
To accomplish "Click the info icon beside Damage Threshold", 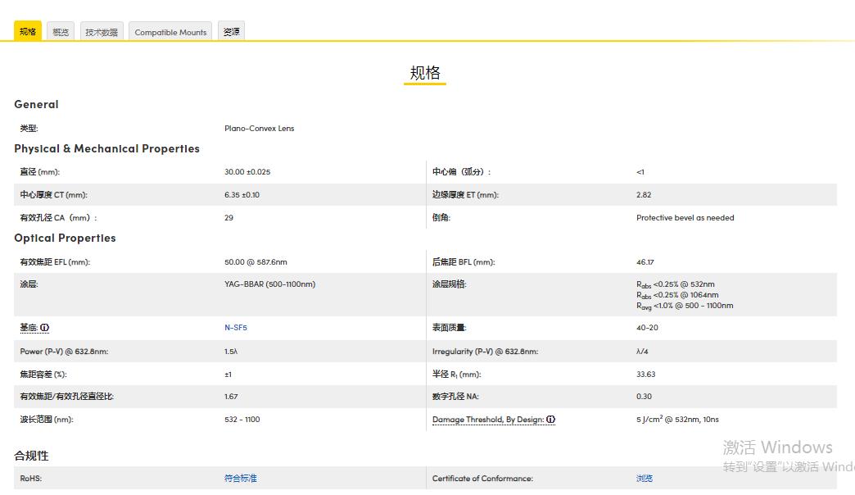I will pos(550,420).
